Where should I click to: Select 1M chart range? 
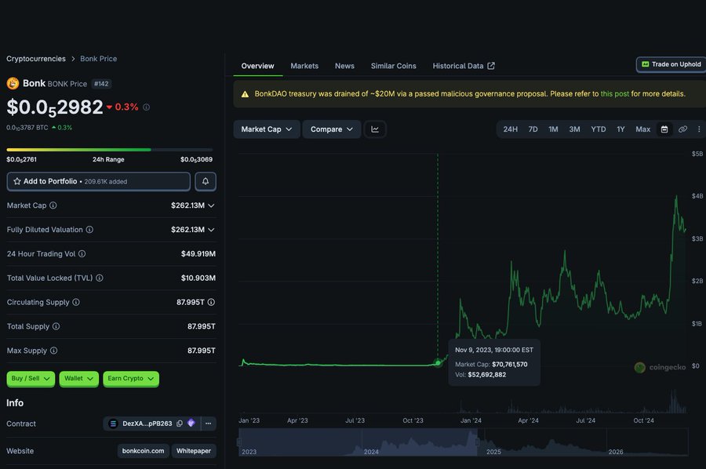[x=553, y=129]
